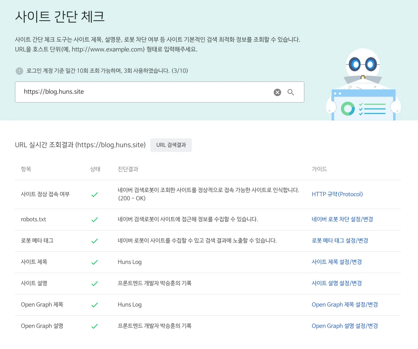Click the search magnifier icon
This screenshot has width=418, height=349.
point(291,92)
